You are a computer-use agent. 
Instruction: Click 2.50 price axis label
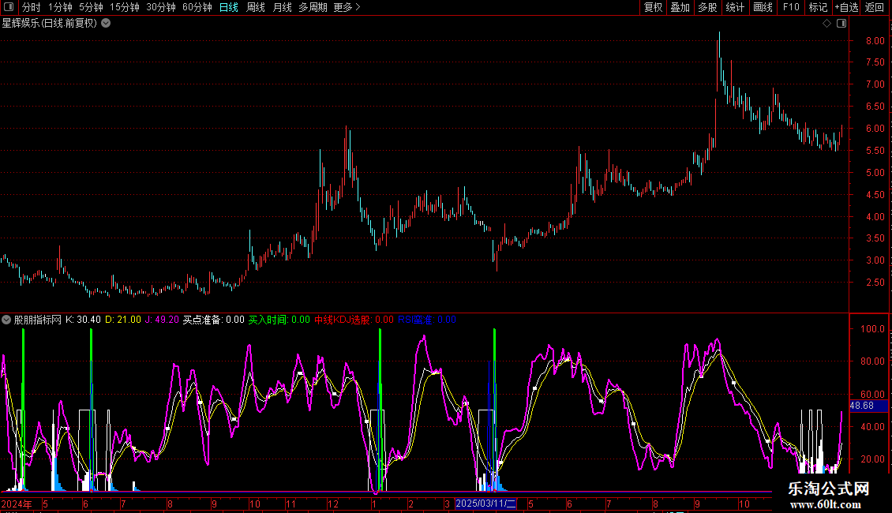click(x=875, y=282)
